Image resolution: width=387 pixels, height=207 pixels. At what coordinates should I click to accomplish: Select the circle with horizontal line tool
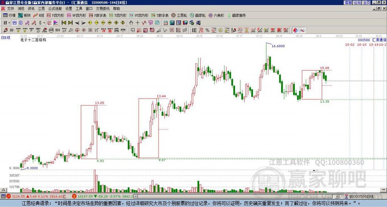51,30
